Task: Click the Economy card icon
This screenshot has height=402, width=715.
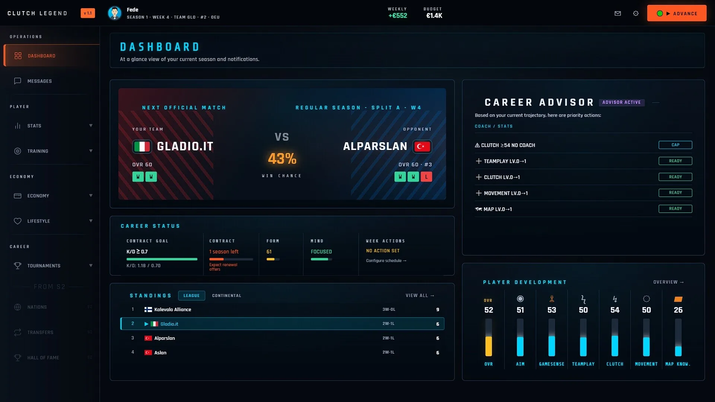Action: 18,196
